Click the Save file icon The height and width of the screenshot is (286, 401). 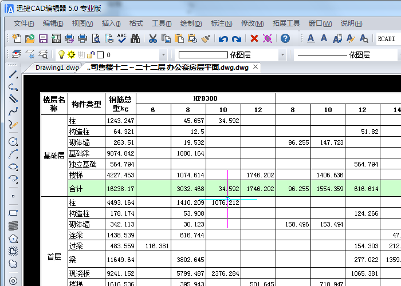click(x=43, y=39)
